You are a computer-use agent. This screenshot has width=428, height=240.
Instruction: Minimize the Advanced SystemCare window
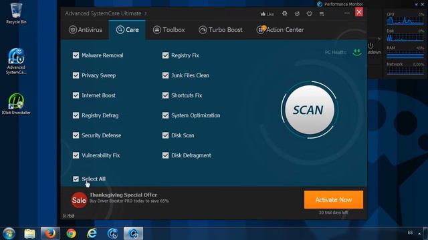[x=347, y=13]
